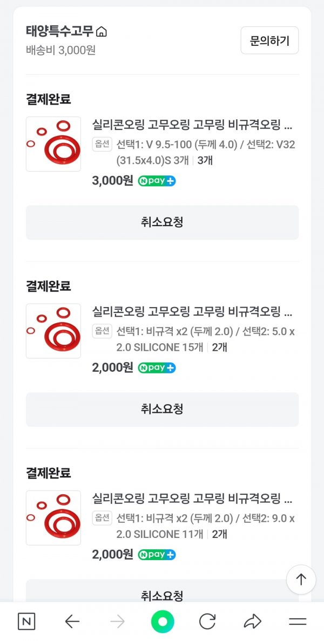Open the hamburger menu in the bottom bar
Screen dimensions: 324x641
[298, 622]
